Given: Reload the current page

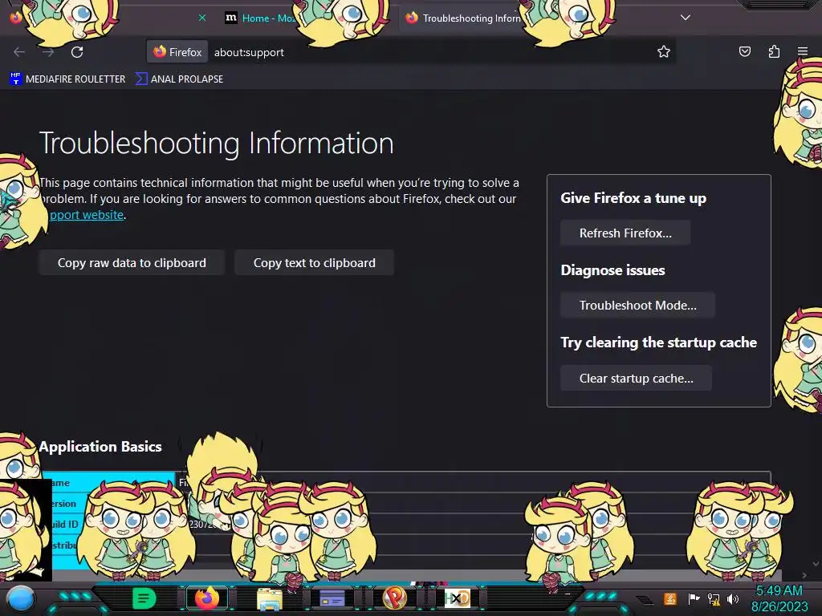Looking at the screenshot, I should (x=77, y=52).
